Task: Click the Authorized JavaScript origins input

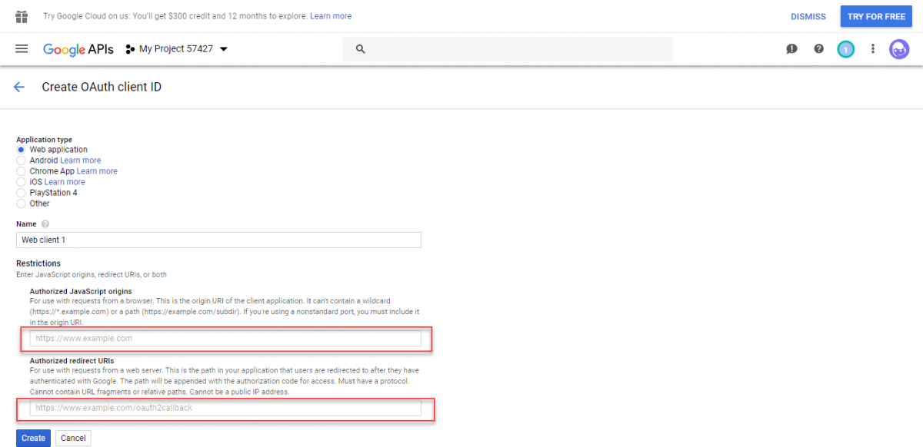Action: [225, 338]
